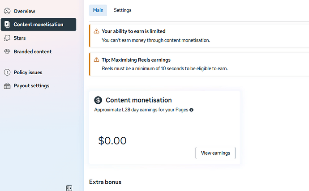Click the earnings info tooltip icon

191,110
